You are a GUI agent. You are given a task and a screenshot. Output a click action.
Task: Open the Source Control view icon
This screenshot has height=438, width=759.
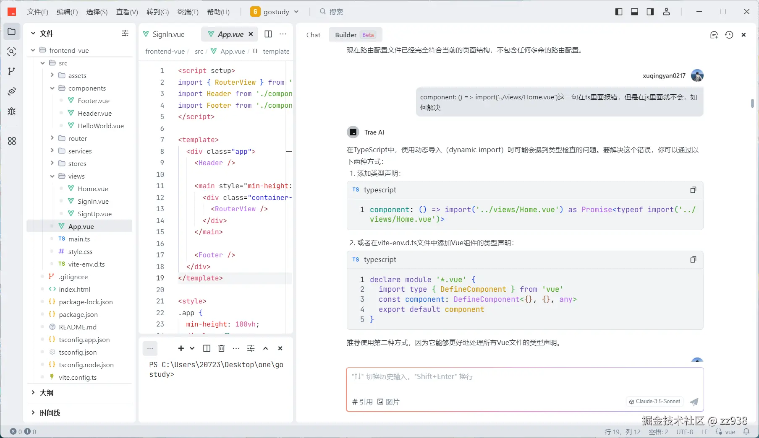(12, 71)
